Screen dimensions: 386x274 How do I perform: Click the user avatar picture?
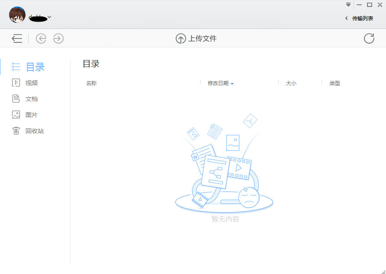(17, 15)
